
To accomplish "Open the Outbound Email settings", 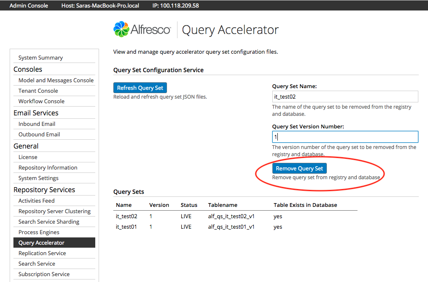I will tap(39, 134).
